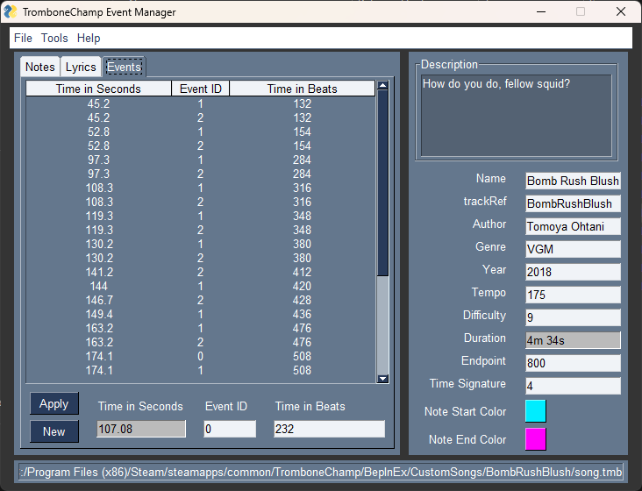Image resolution: width=642 pixels, height=491 pixels.
Task: Edit the Difficulty field 9
Action: click(573, 317)
